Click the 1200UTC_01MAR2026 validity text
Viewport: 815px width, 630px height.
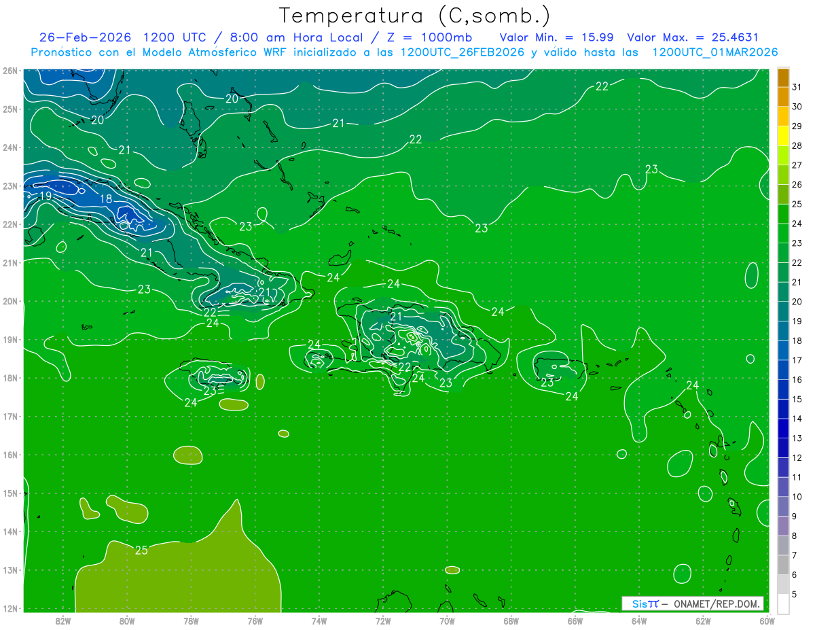(714, 52)
